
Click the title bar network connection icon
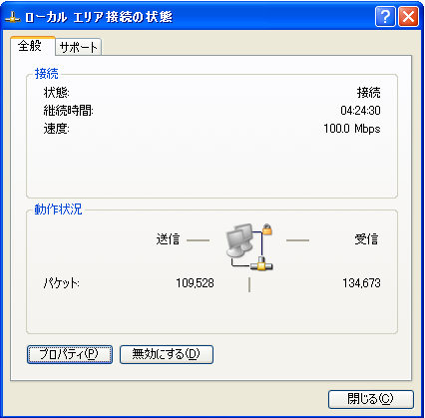point(13,17)
